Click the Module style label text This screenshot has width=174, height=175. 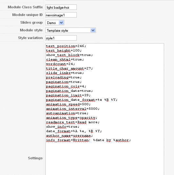coord(31,30)
